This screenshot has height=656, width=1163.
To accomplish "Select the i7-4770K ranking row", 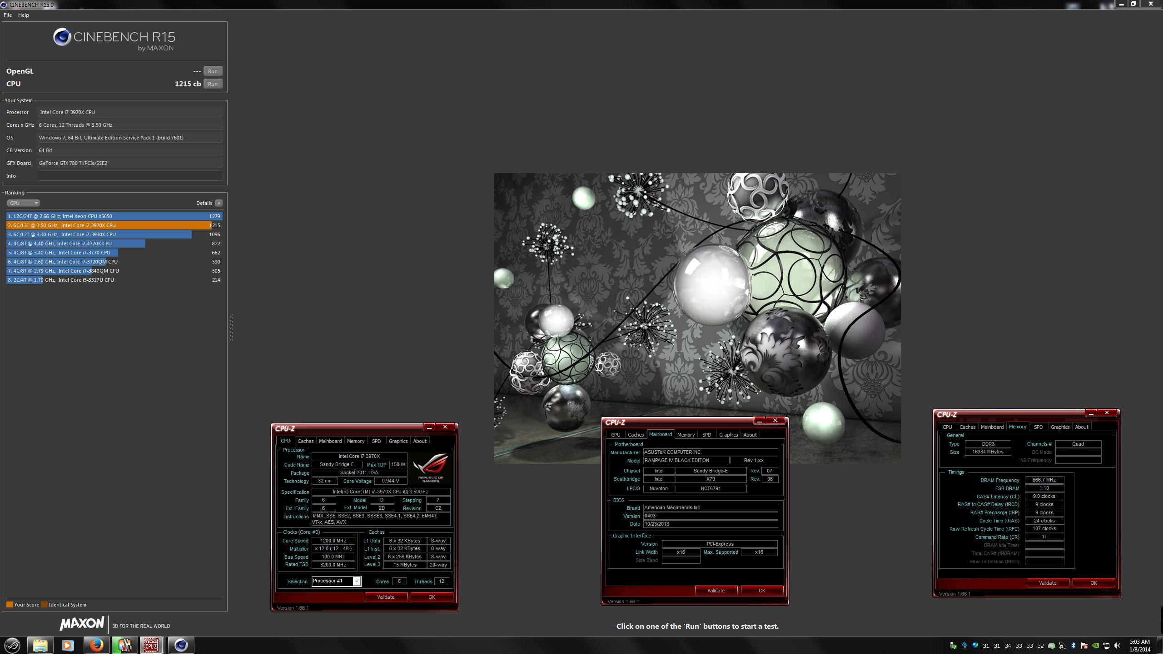I will 114,244.
